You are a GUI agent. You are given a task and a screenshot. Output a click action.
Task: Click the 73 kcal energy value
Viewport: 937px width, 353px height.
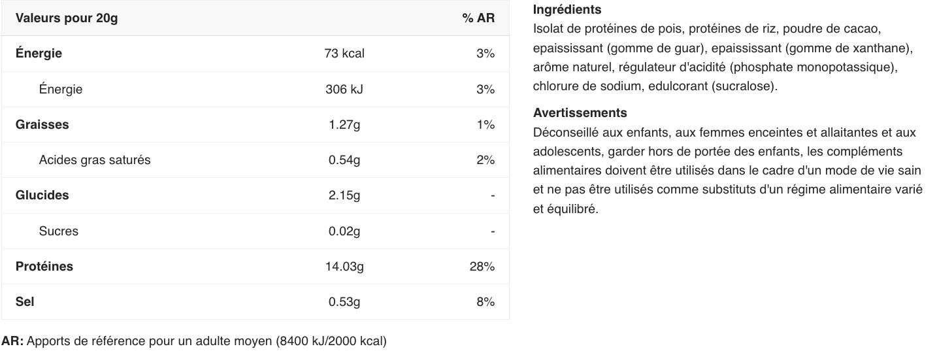pyautogui.click(x=344, y=54)
